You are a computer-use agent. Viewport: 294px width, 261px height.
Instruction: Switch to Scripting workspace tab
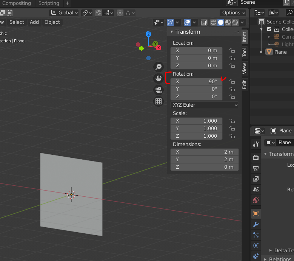pos(49,3)
